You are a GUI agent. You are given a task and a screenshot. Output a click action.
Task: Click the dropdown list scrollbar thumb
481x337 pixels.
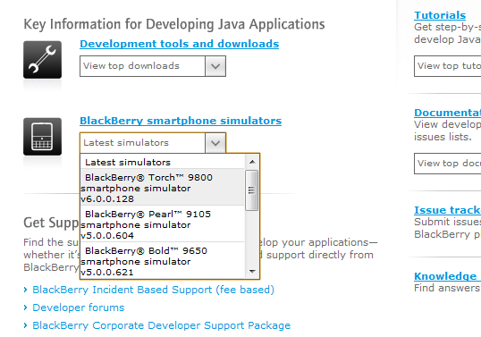click(x=251, y=190)
